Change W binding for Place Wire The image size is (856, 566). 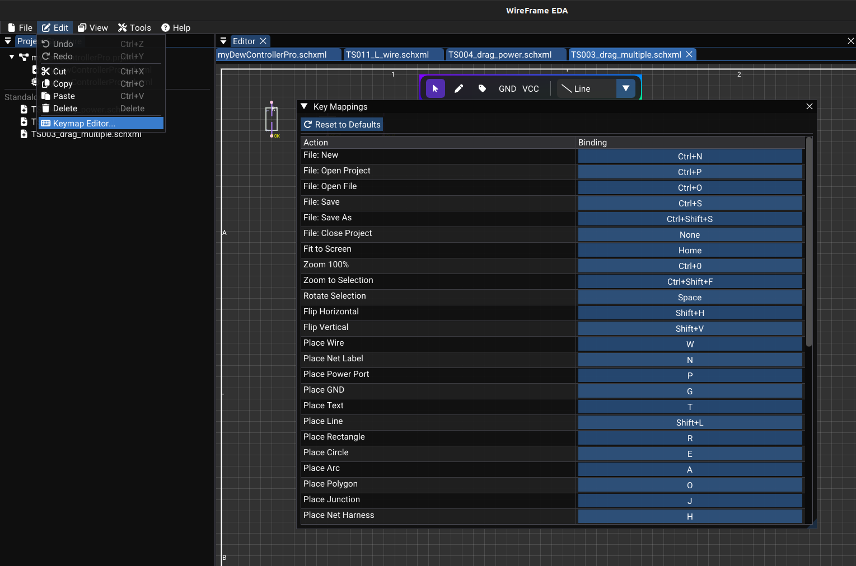[x=690, y=345]
